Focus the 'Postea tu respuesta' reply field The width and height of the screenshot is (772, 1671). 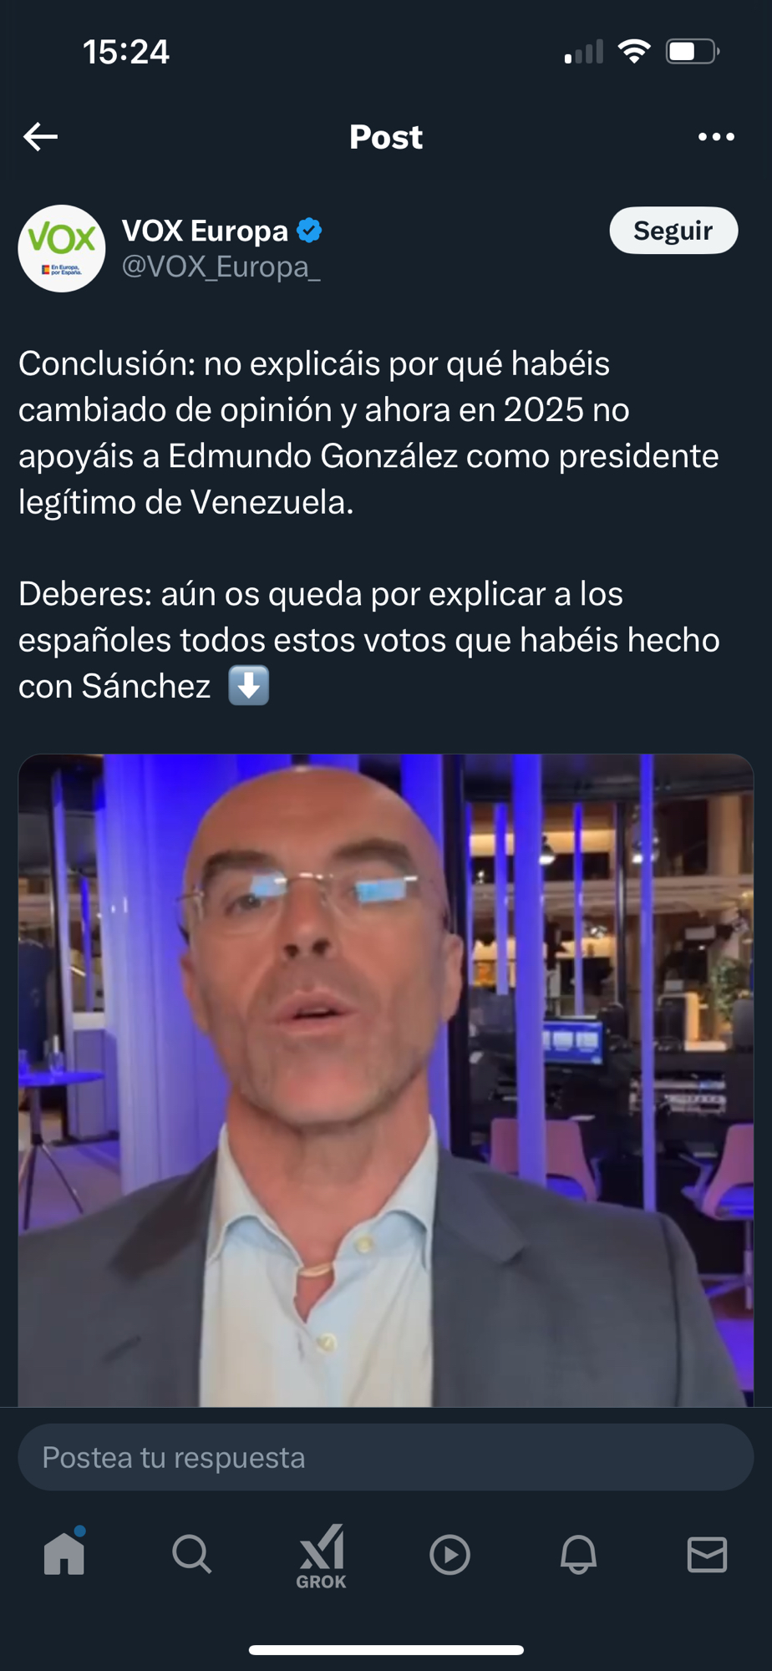(x=386, y=1457)
